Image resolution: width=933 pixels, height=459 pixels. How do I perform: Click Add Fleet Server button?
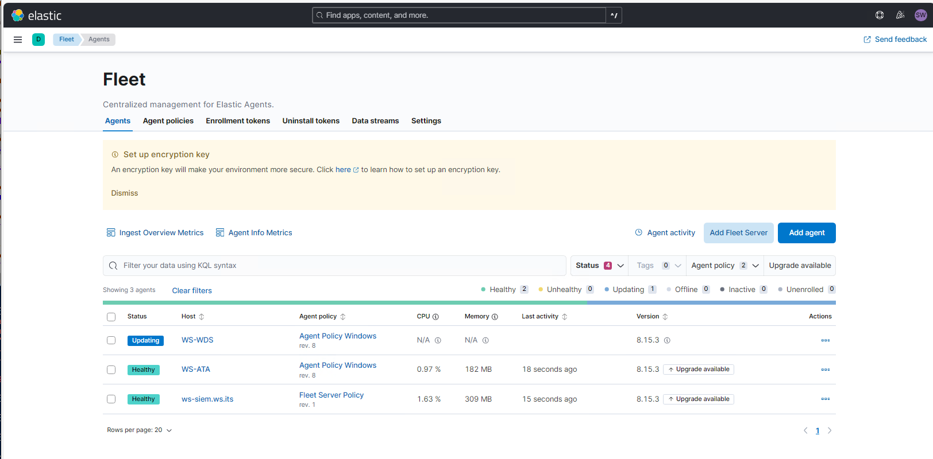739,233
